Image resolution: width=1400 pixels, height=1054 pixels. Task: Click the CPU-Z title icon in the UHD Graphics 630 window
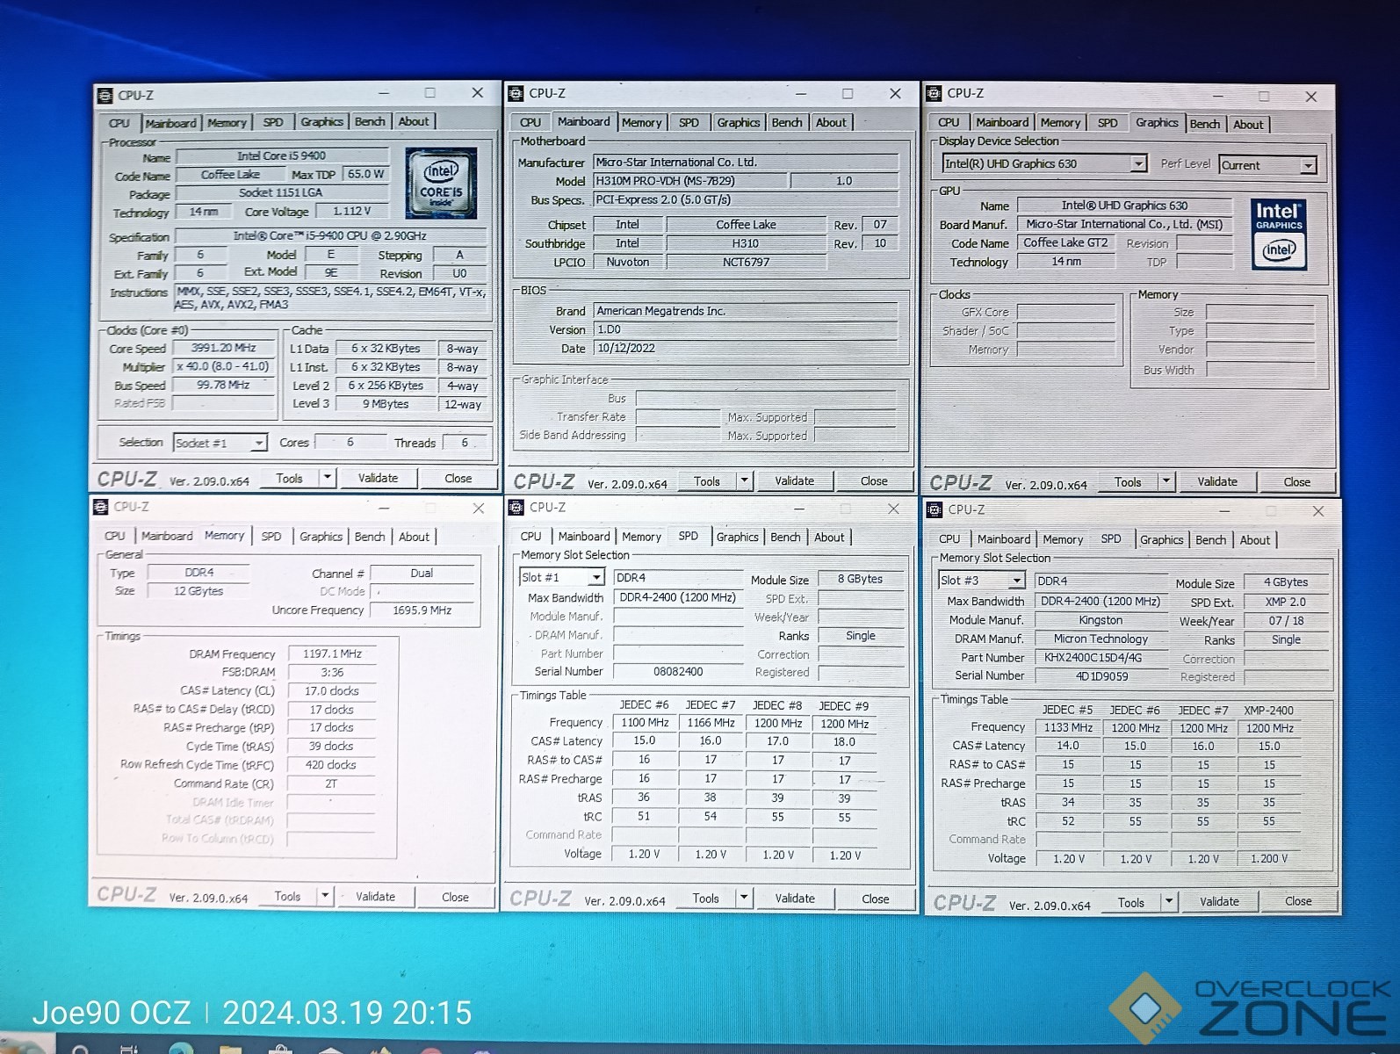coord(934,93)
